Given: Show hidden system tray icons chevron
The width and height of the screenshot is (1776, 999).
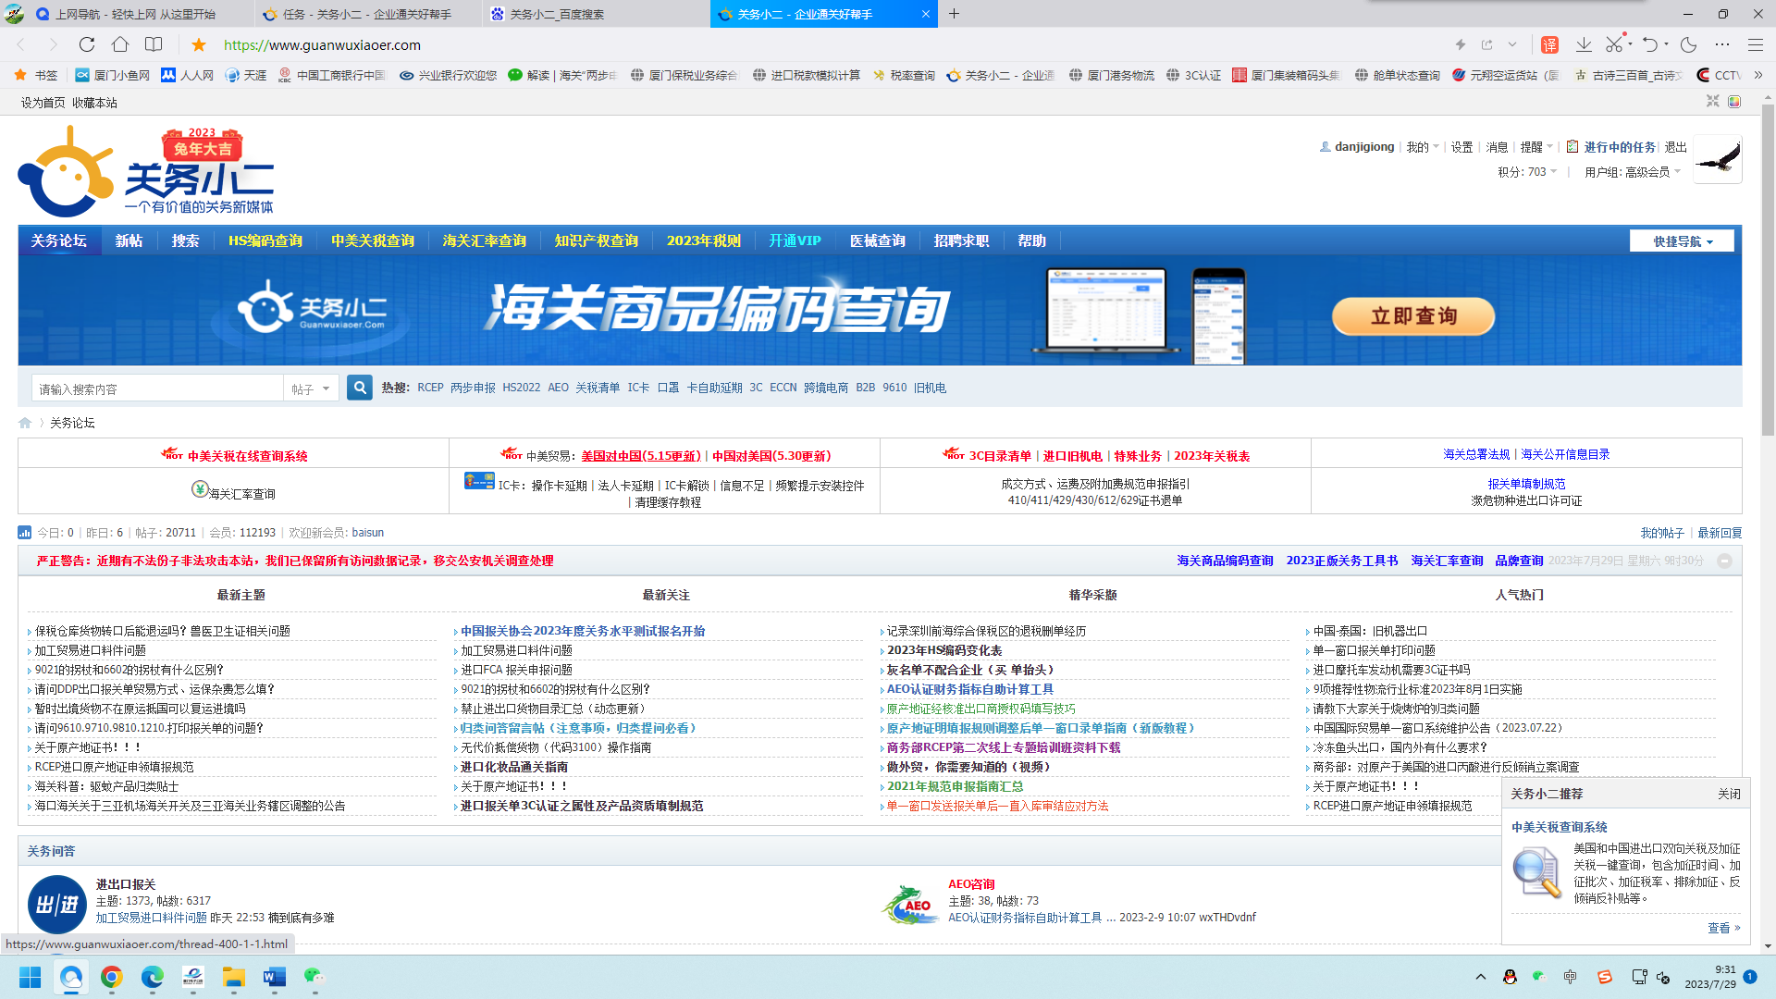Looking at the screenshot, I should pos(1480,977).
